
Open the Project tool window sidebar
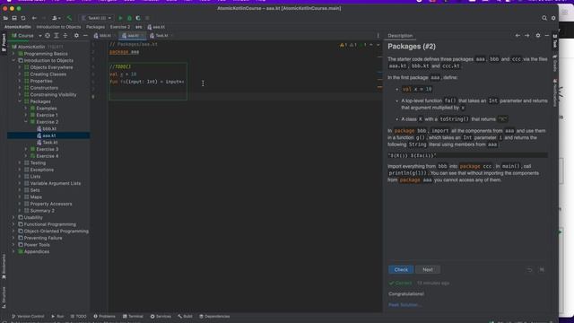click(4, 42)
